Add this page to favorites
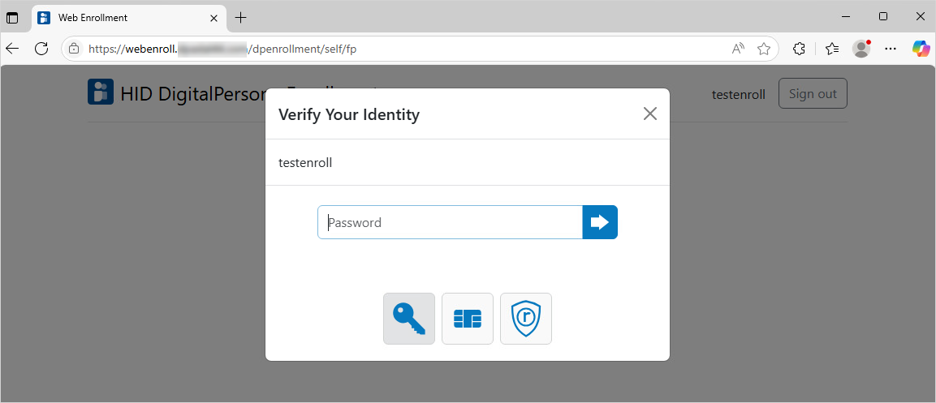 coord(764,49)
